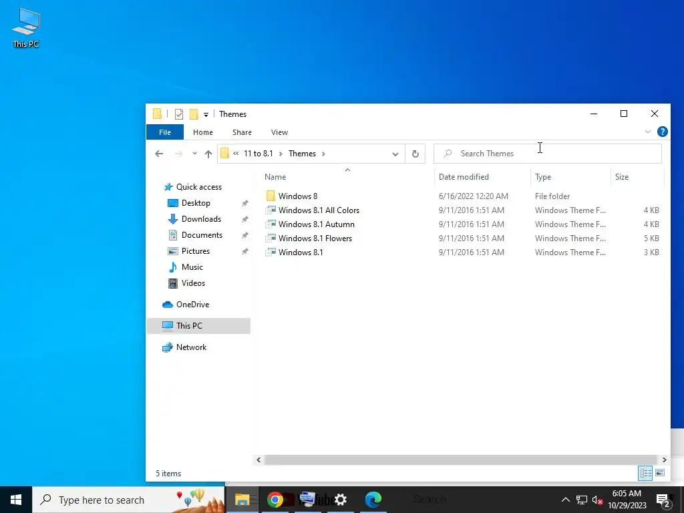Screen dimensions: 684x513
Task: Select Windows 8.1 Autumn theme file
Action: 310,224
